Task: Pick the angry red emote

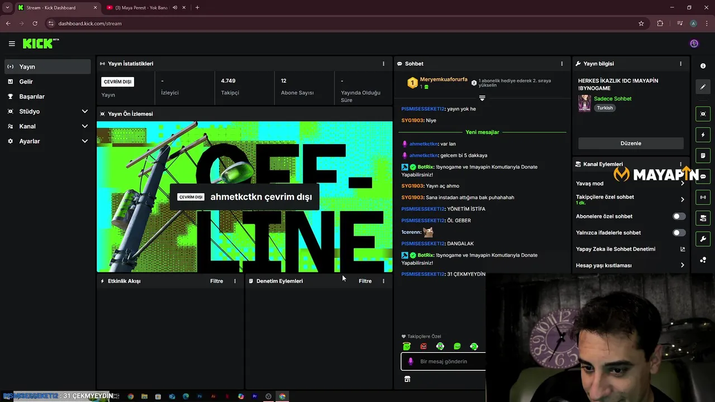Action: [423, 346]
